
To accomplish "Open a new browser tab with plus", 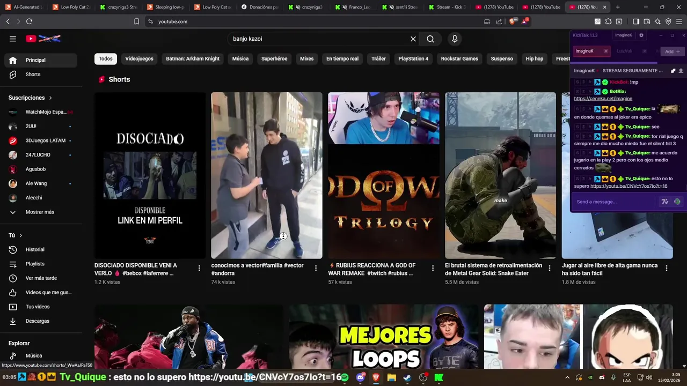I will click(x=618, y=7).
